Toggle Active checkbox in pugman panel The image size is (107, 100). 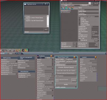pyautogui.click(x=95, y=59)
